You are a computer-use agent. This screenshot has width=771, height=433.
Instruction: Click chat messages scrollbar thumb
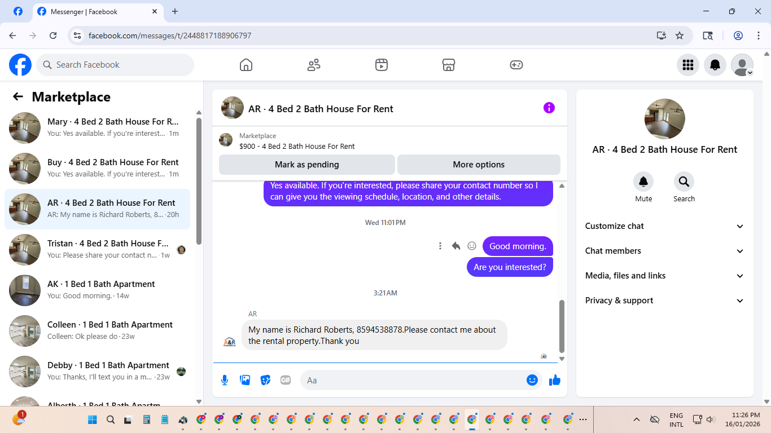[562, 326]
